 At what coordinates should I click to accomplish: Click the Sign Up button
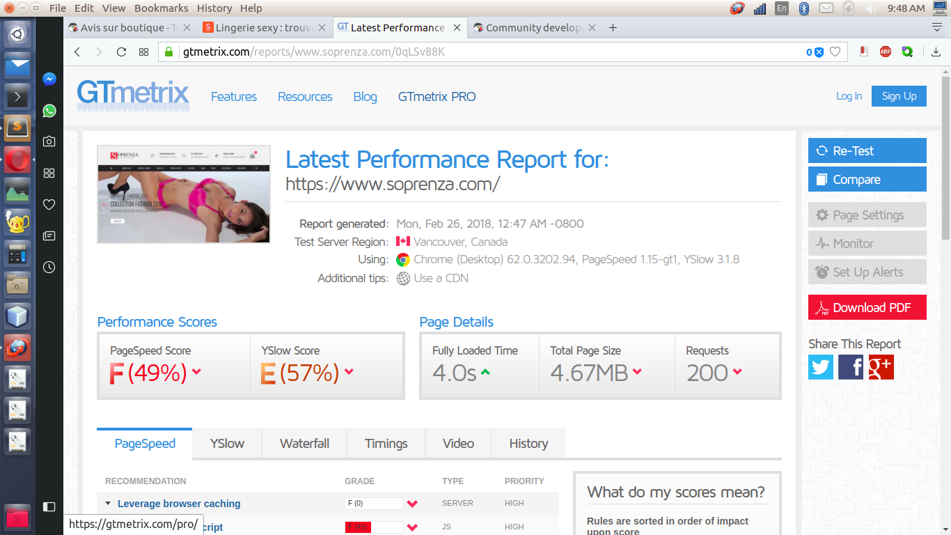click(899, 96)
